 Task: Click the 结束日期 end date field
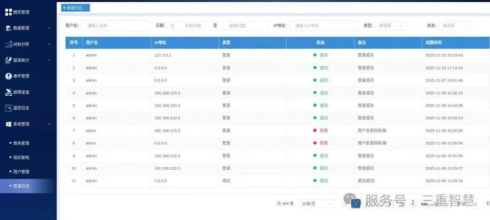tap(237, 25)
